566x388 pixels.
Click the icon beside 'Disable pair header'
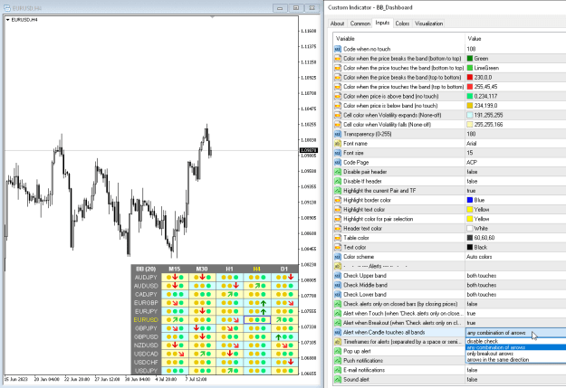pos(338,172)
